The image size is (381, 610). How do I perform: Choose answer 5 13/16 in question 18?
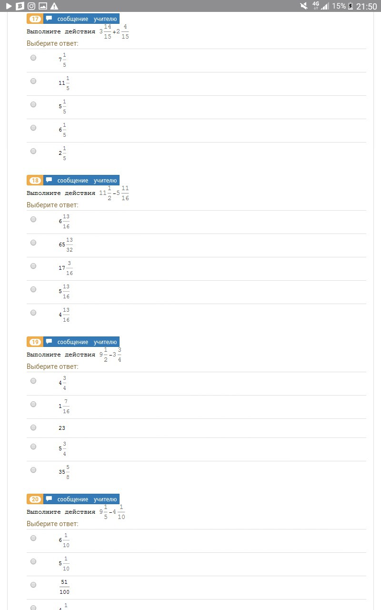(33, 289)
